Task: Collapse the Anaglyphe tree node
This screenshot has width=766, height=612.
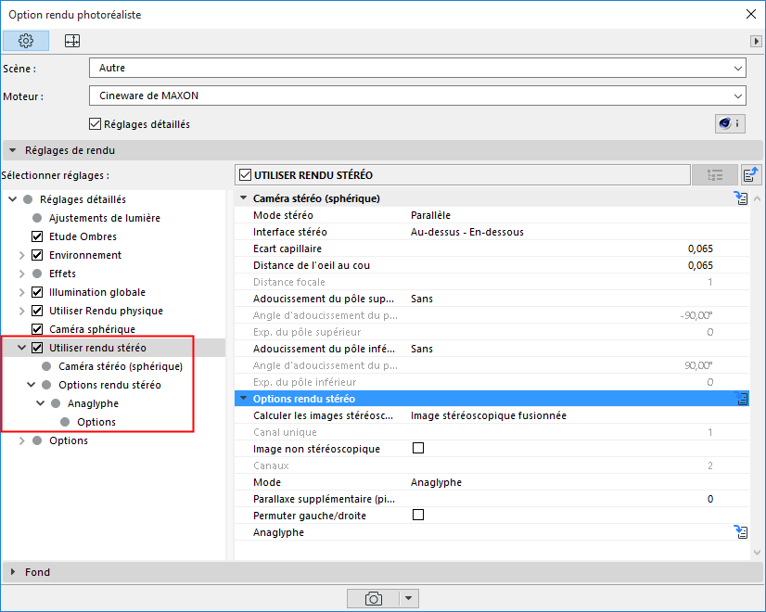Action: [41, 403]
